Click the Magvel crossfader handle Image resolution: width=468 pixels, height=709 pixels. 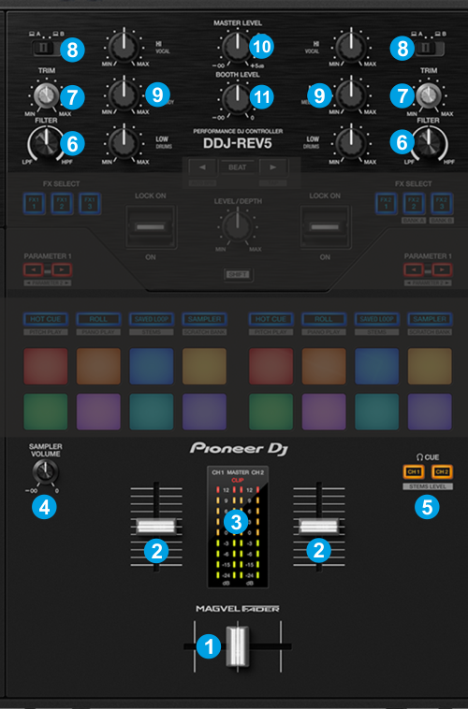tap(238, 646)
